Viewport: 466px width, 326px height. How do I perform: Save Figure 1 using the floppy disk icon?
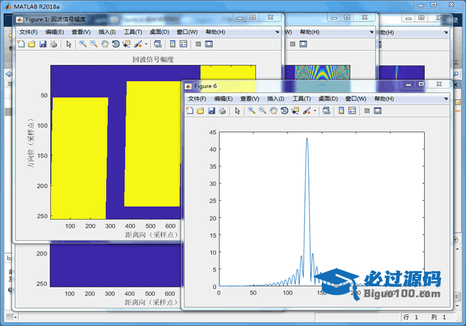[42, 44]
